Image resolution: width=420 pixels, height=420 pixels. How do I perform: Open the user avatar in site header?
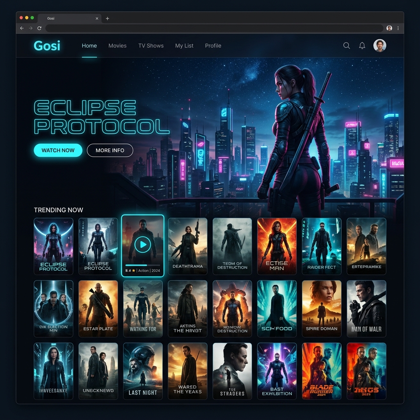point(380,46)
